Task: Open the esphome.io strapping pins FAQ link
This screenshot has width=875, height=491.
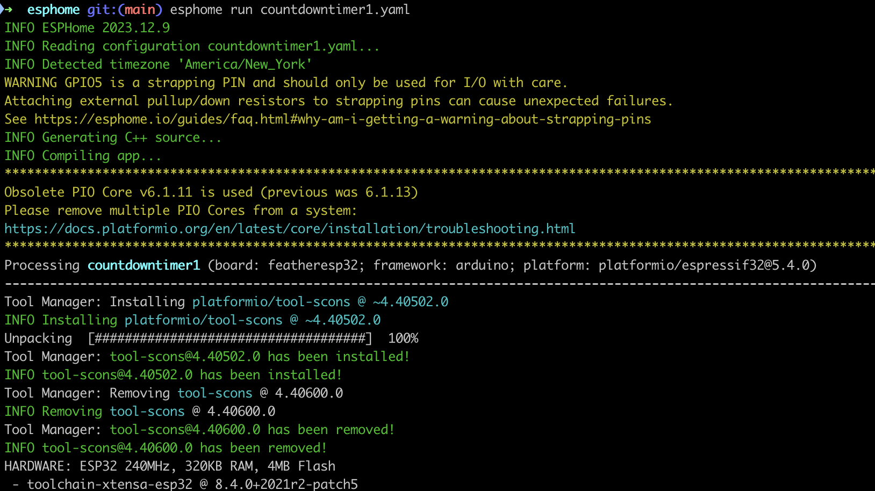Action: coord(342,119)
